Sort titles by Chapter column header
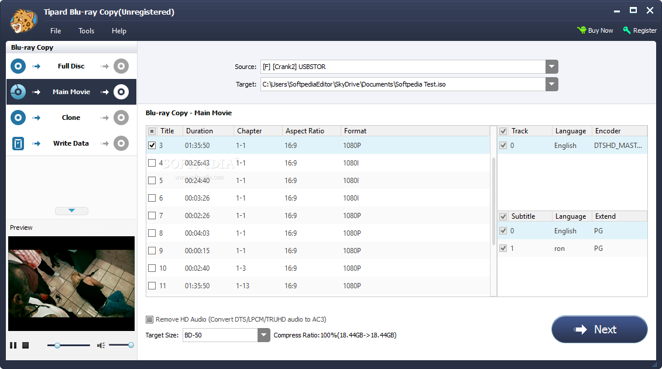The image size is (662, 369). [x=258, y=131]
